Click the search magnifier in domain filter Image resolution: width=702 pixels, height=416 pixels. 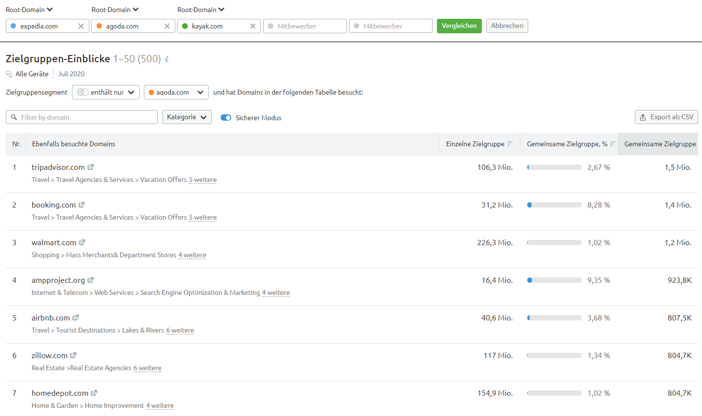click(14, 117)
